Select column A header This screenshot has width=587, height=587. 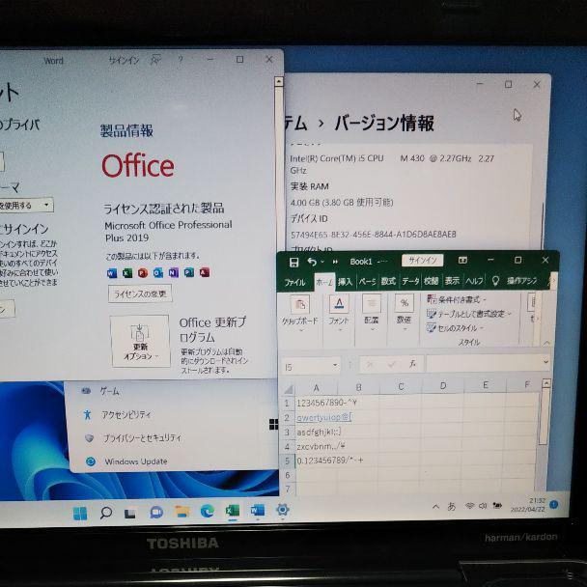coord(317,388)
